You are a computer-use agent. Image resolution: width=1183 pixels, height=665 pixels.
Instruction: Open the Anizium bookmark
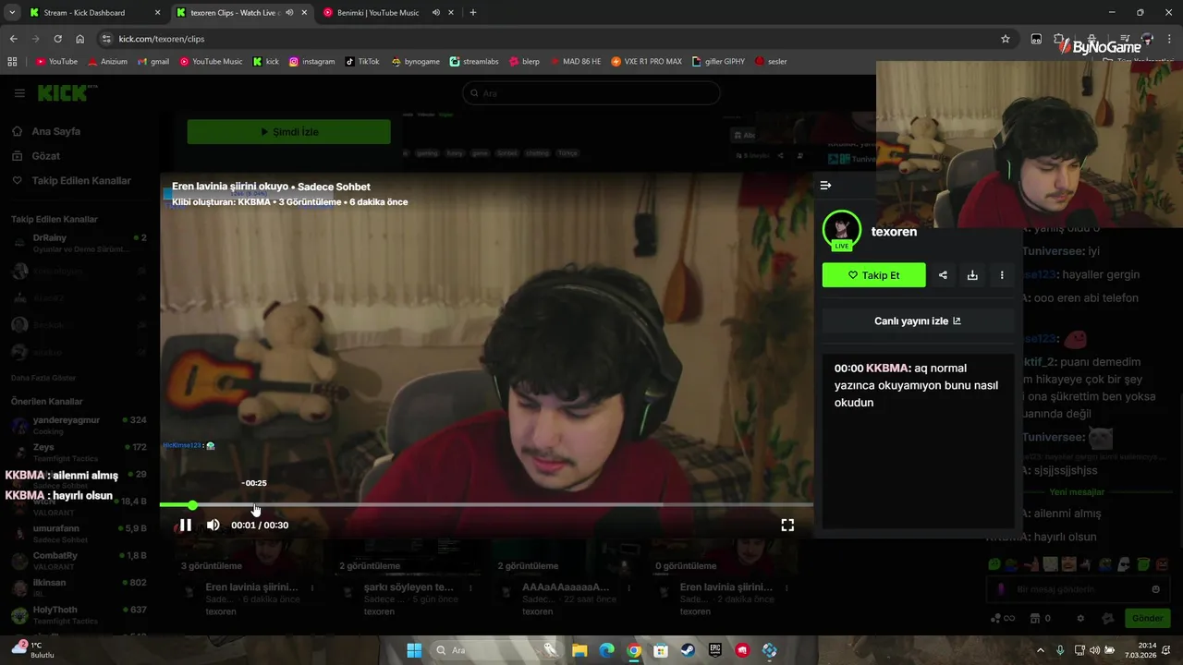[x=107, y=62]
